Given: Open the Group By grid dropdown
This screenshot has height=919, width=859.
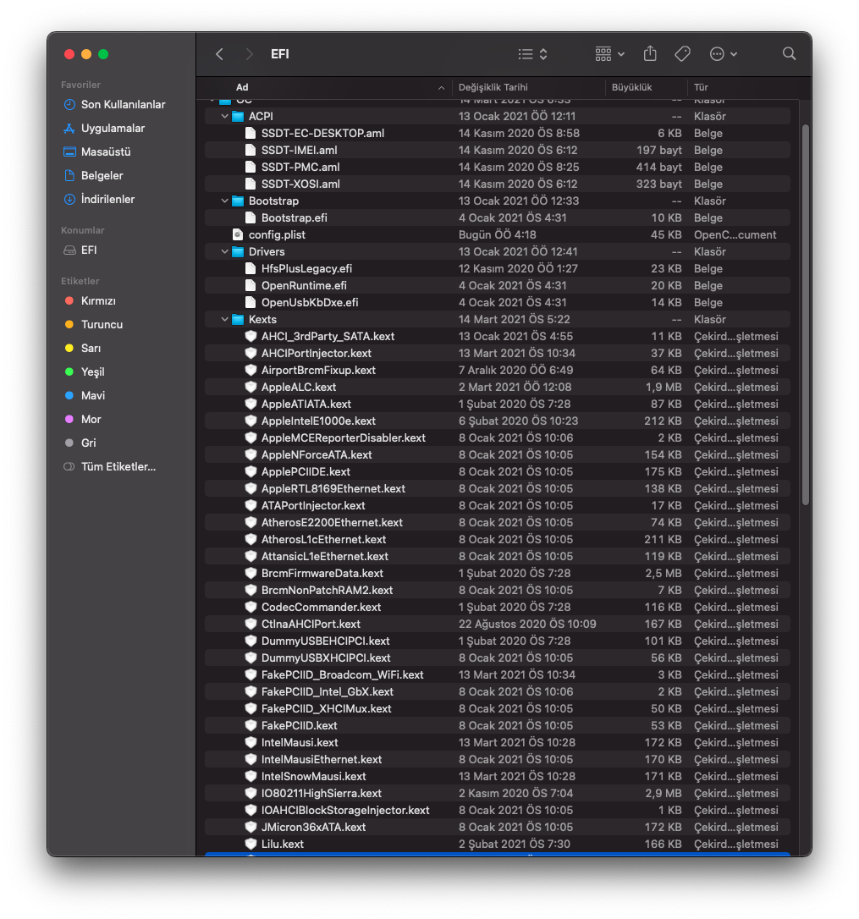Looking at the screenshot, I should click(609, 54).
